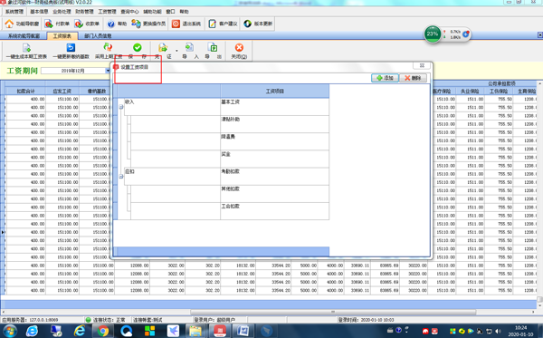Click the 版本更新 icon
Viewport: 543px width, 338px height.
248,24
